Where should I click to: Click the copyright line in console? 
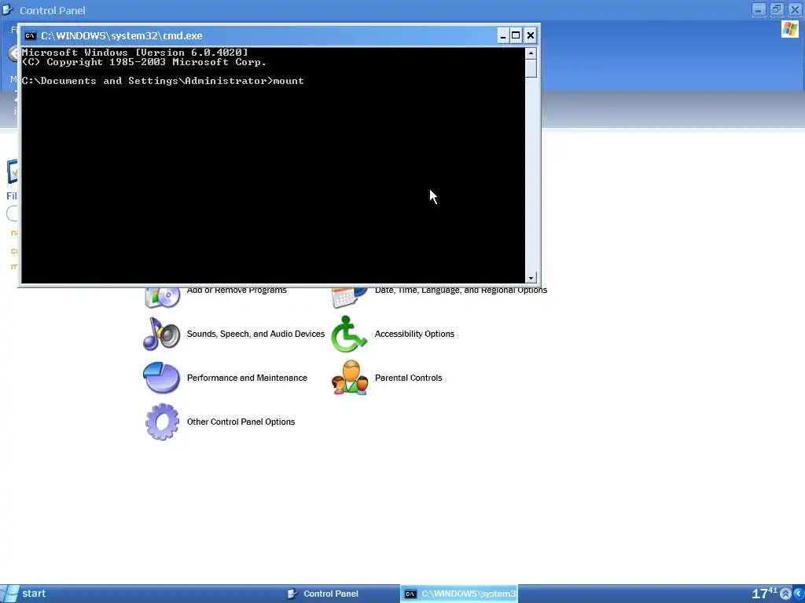(x=144, y=62)
